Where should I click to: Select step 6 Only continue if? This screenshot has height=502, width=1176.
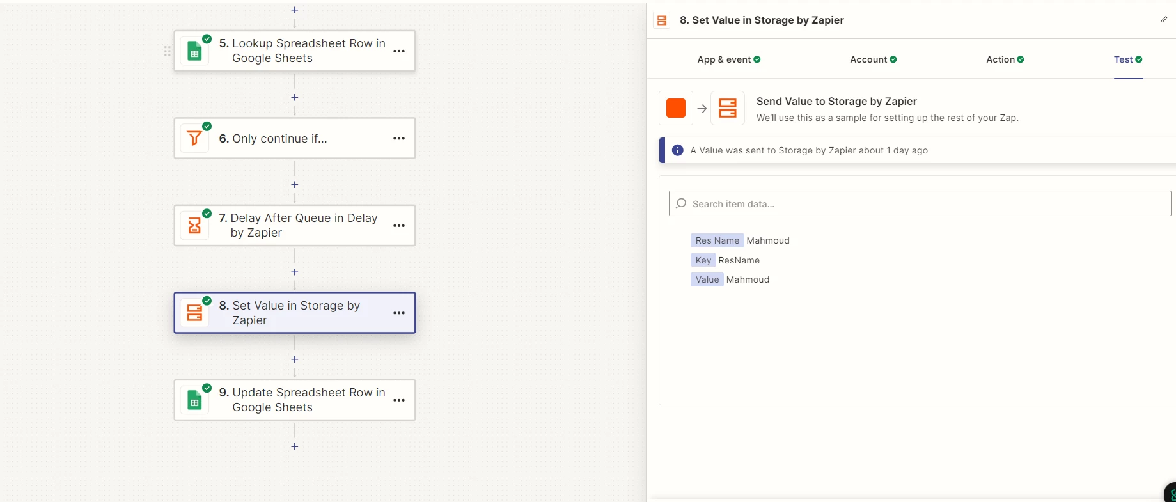pyautogui.click(x=295, y=138)
